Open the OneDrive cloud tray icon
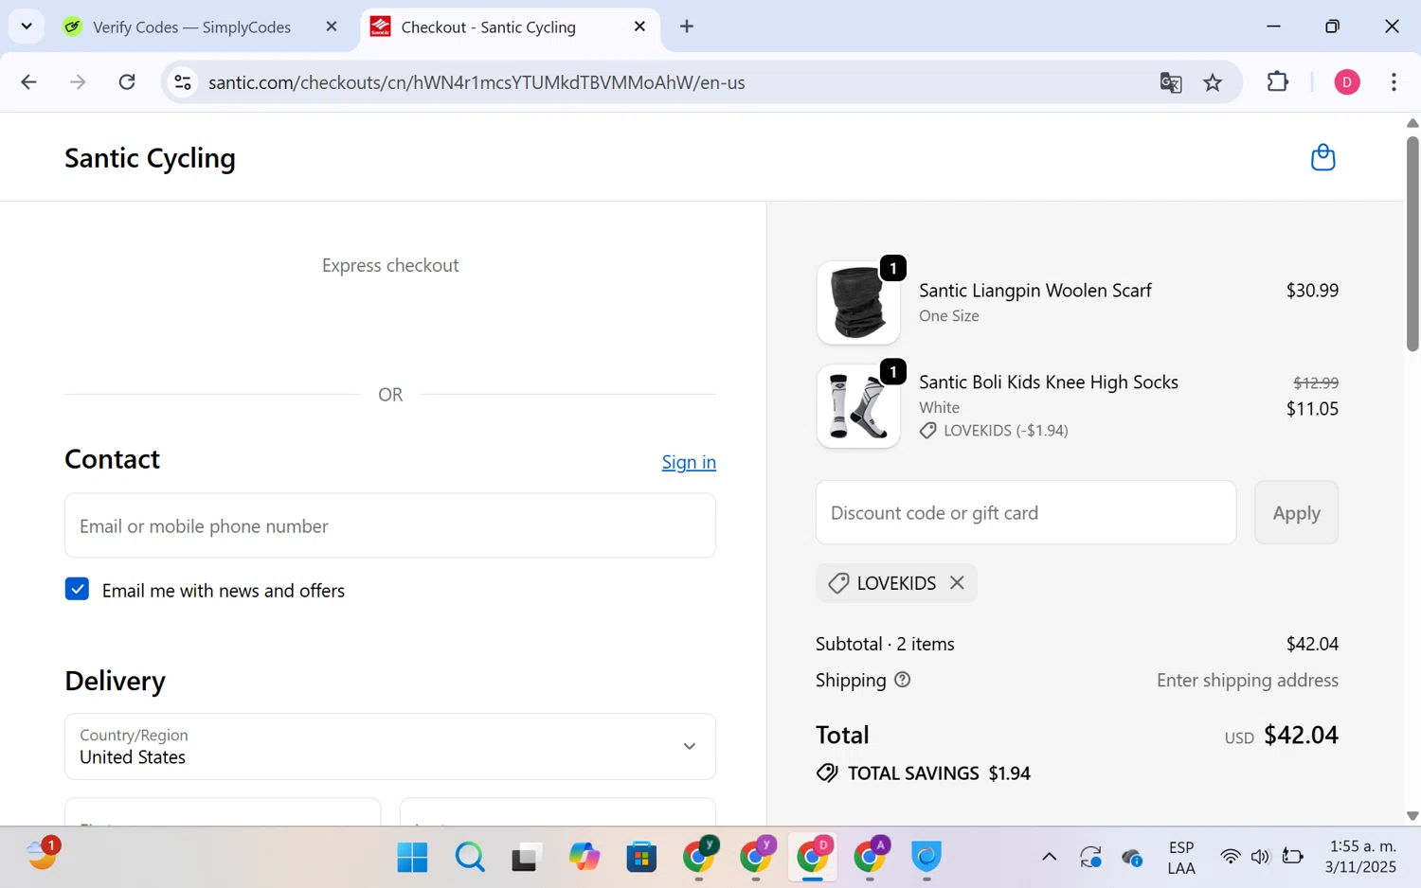Image resolution: width=1421 pixels, height=888 pixels. click(x=1132, y=858)
